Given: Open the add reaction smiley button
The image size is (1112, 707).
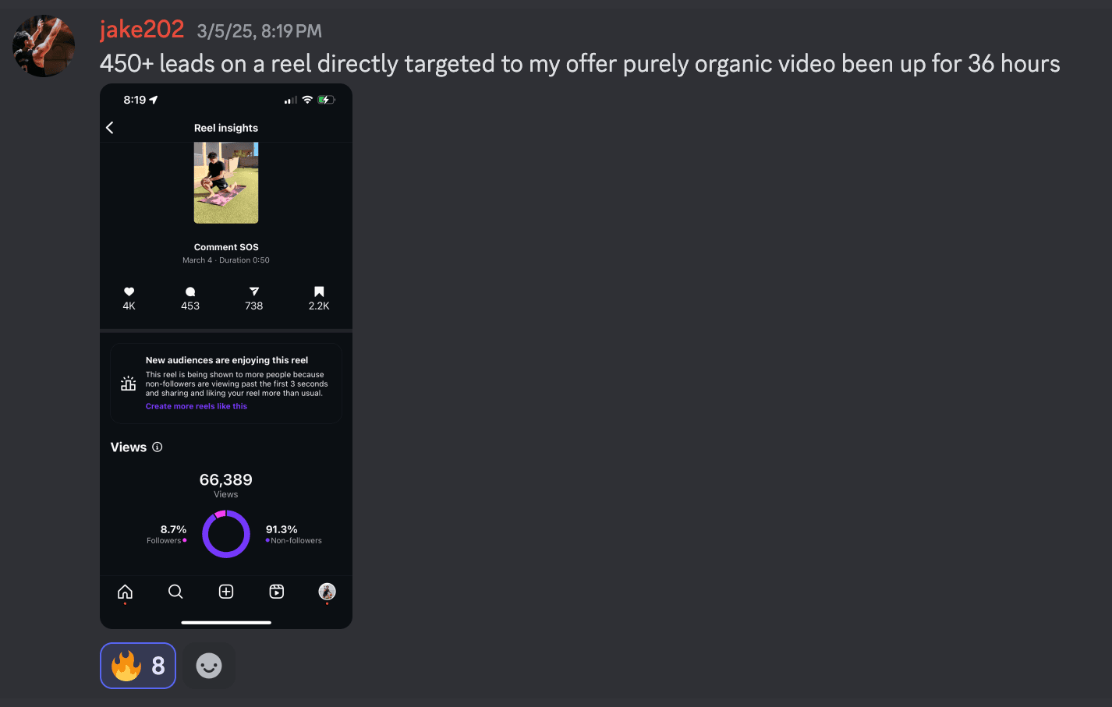Looking at the screenshot, I should click(209, 666).
